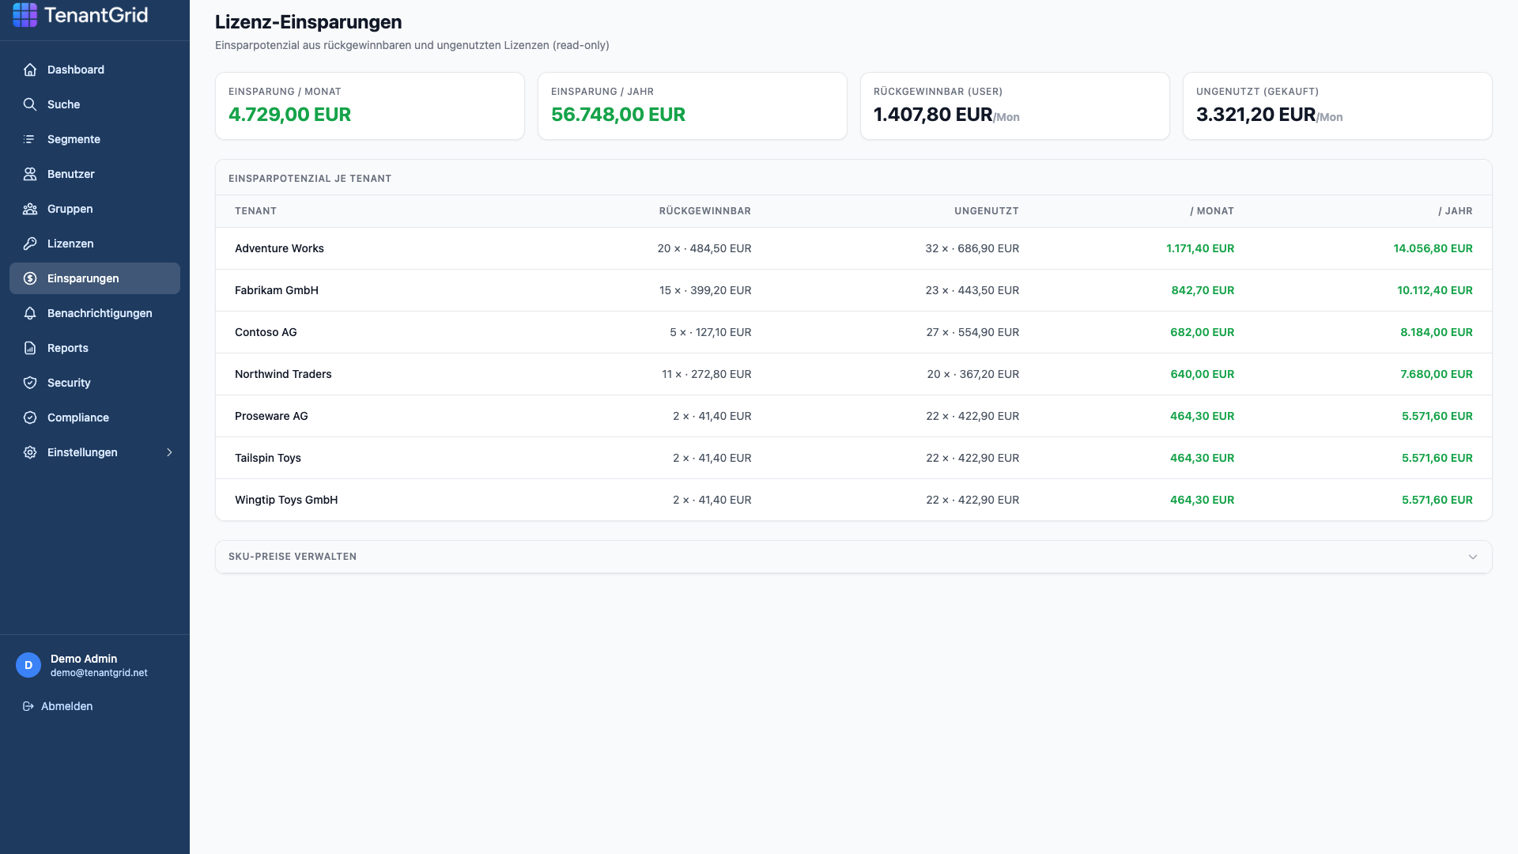Click the TenantGrid brand name
Viewport: 1518px width, 854px height.
coord(96,15)
